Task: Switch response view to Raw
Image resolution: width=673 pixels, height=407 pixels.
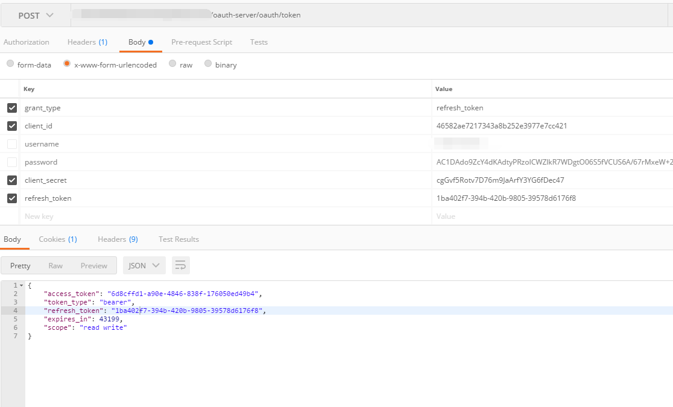Action: point(55,265)
